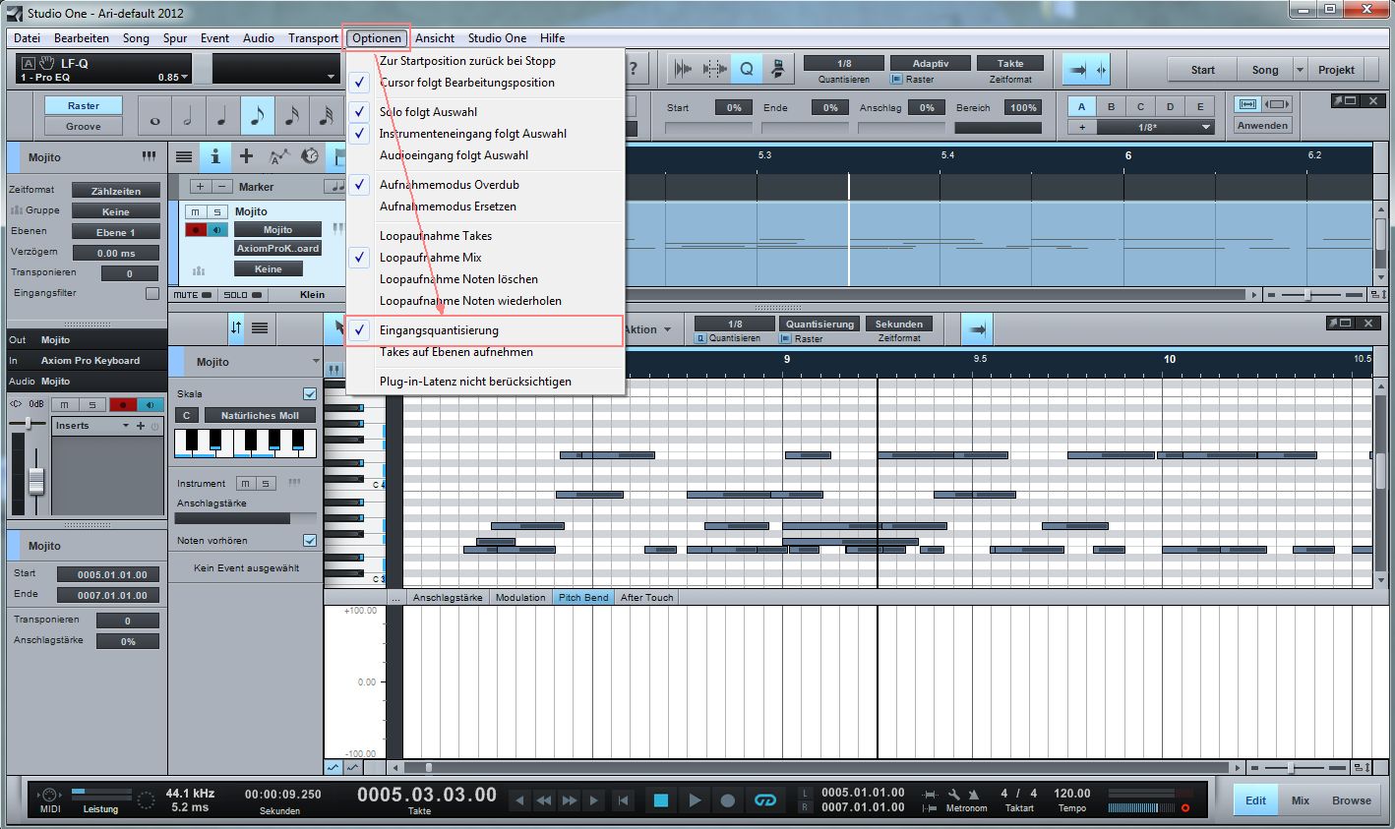Toggle global SOLO in track list
The image size is (1395, 829).
tap(242, 295)
